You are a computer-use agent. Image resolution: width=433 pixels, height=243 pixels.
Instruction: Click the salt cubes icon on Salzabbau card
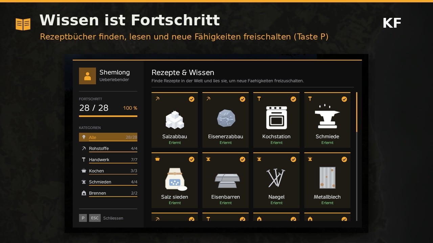(x=175, y=119)
